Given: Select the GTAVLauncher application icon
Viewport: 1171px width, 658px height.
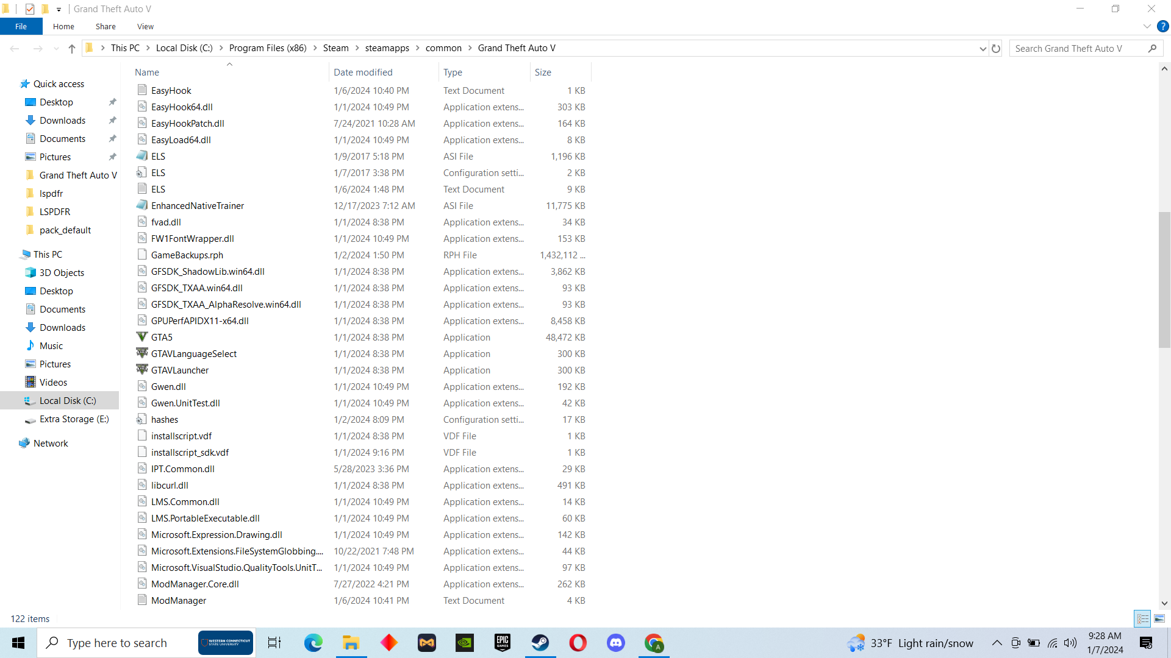Looking at the screenshot, I should click(x=142, y=370).
